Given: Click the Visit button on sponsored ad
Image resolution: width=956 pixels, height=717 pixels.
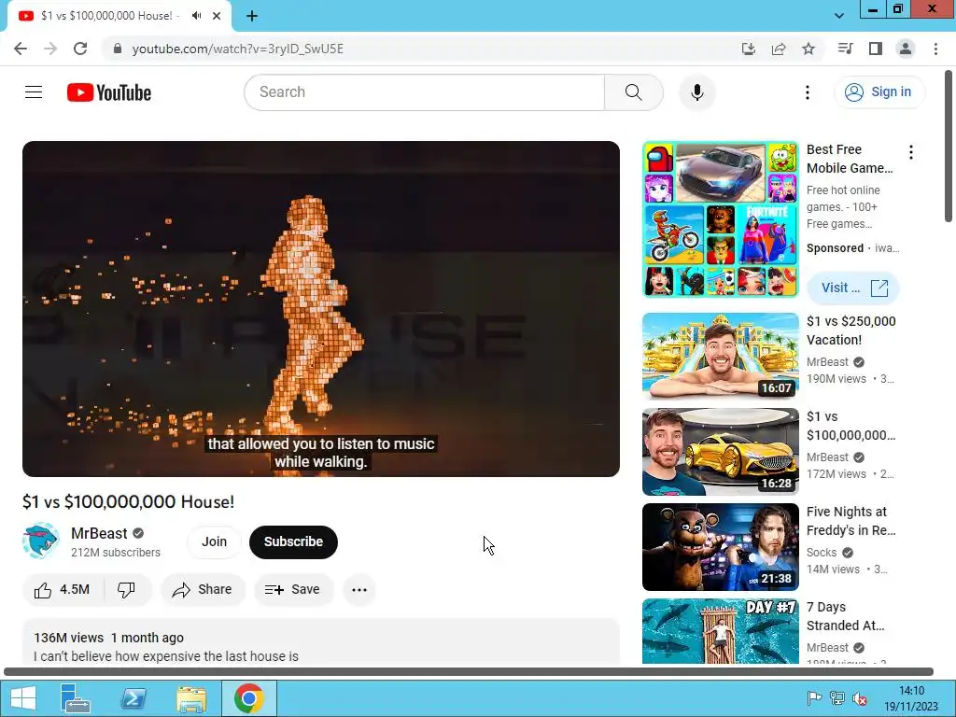Looking at the screenshot, I should pyautogui.click(x=853, y=288).
